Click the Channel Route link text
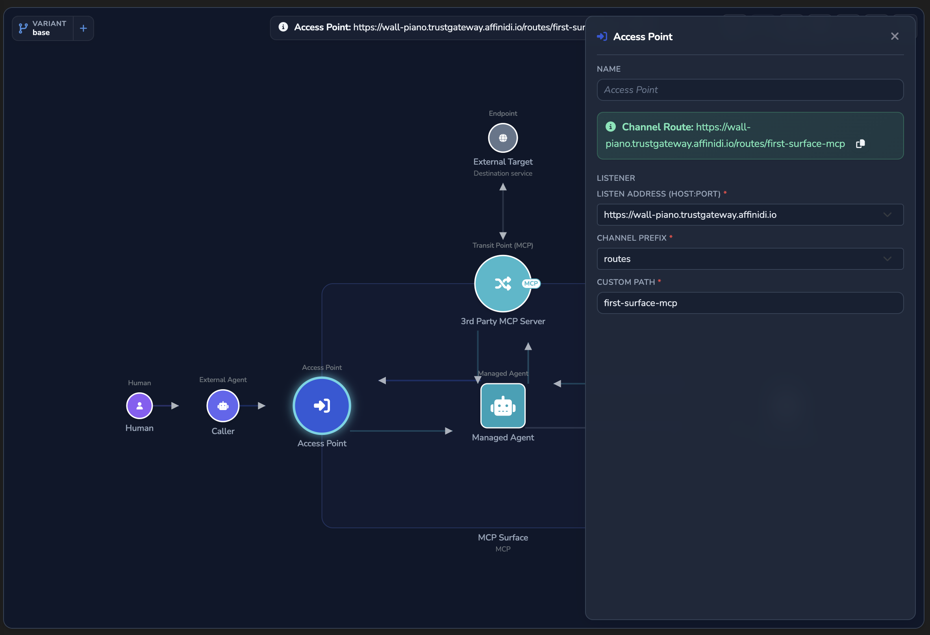Screen dimensions: 930x635 coord(725,136)
